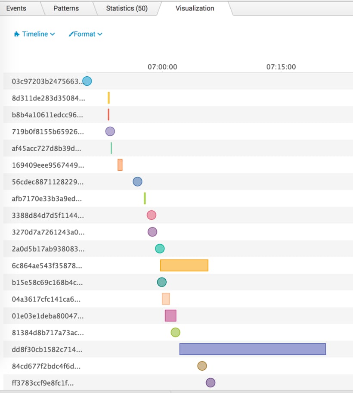Click the blue circle marker for 03c97203b2475663

87,81
